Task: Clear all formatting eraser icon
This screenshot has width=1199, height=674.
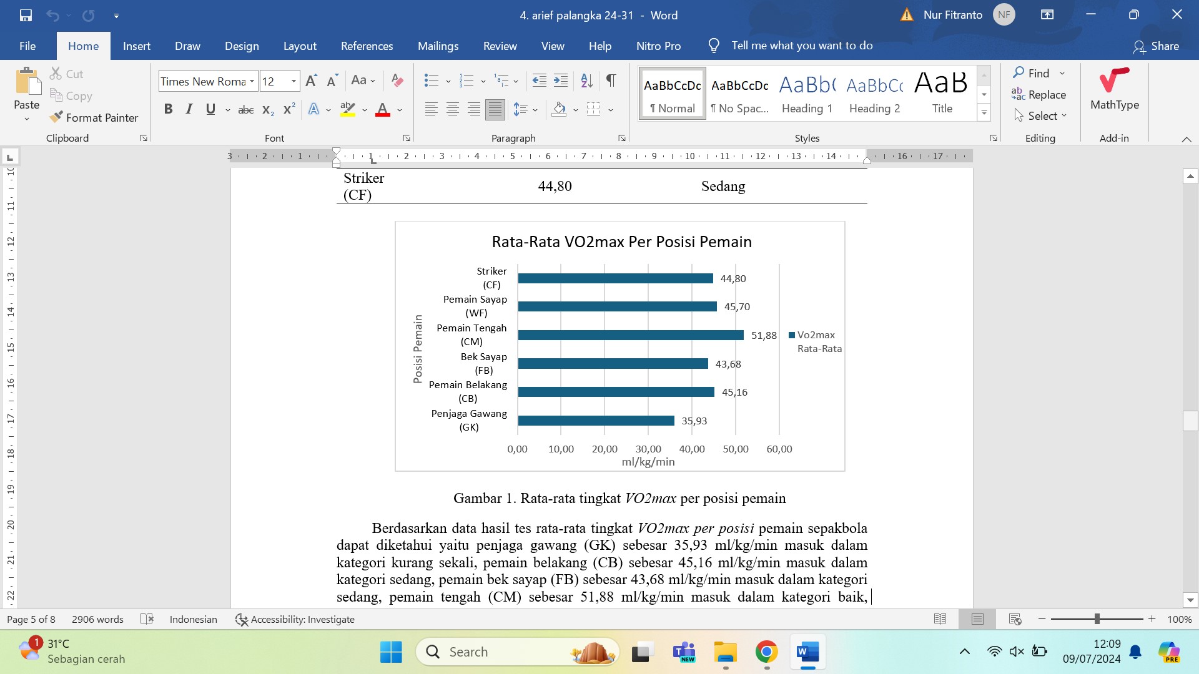Action: 397,81
